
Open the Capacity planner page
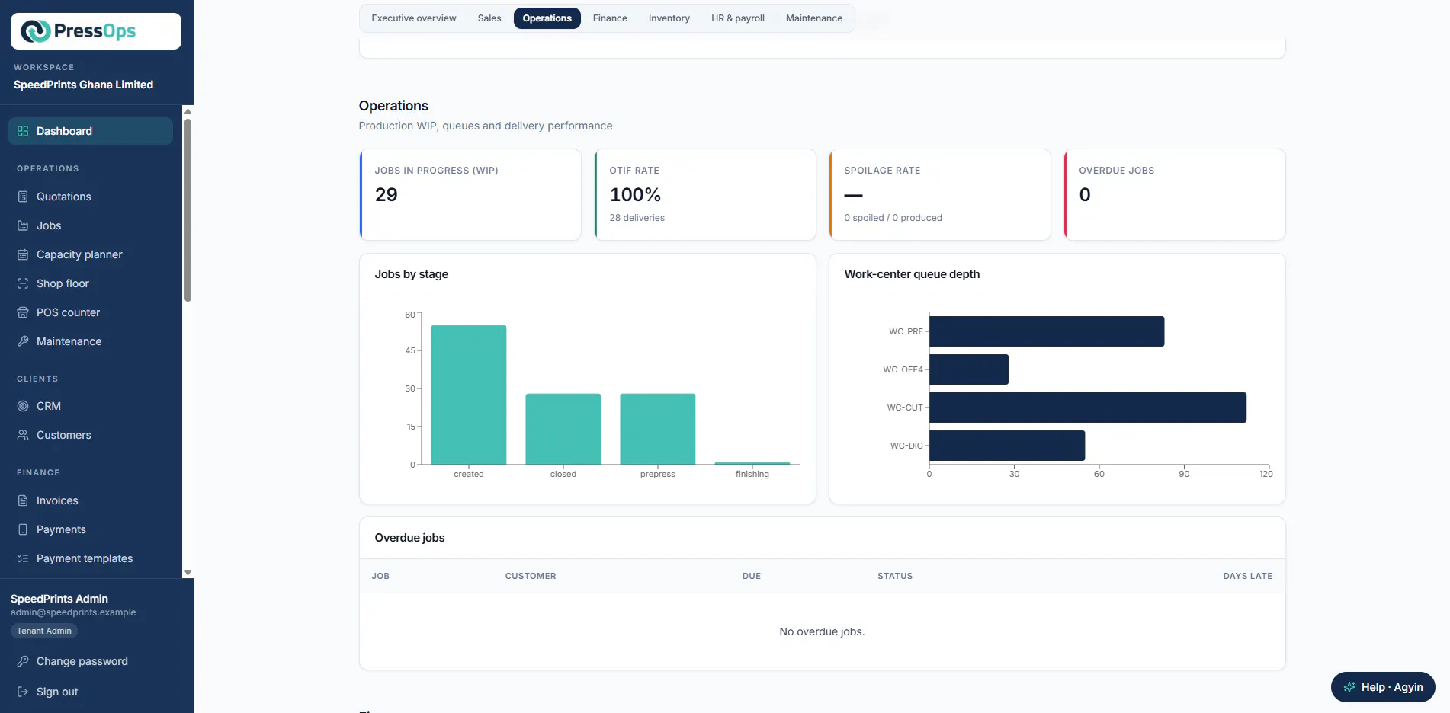click(x=90, y=254)
